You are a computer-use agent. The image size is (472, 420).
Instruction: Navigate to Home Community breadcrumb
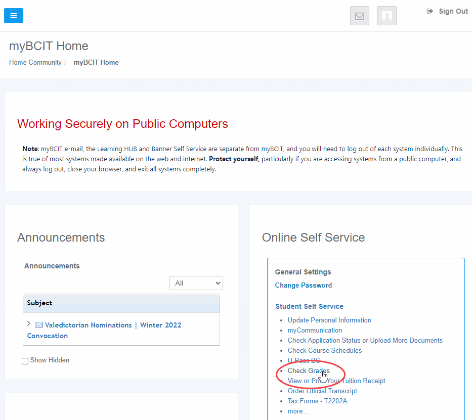(35, 62)
